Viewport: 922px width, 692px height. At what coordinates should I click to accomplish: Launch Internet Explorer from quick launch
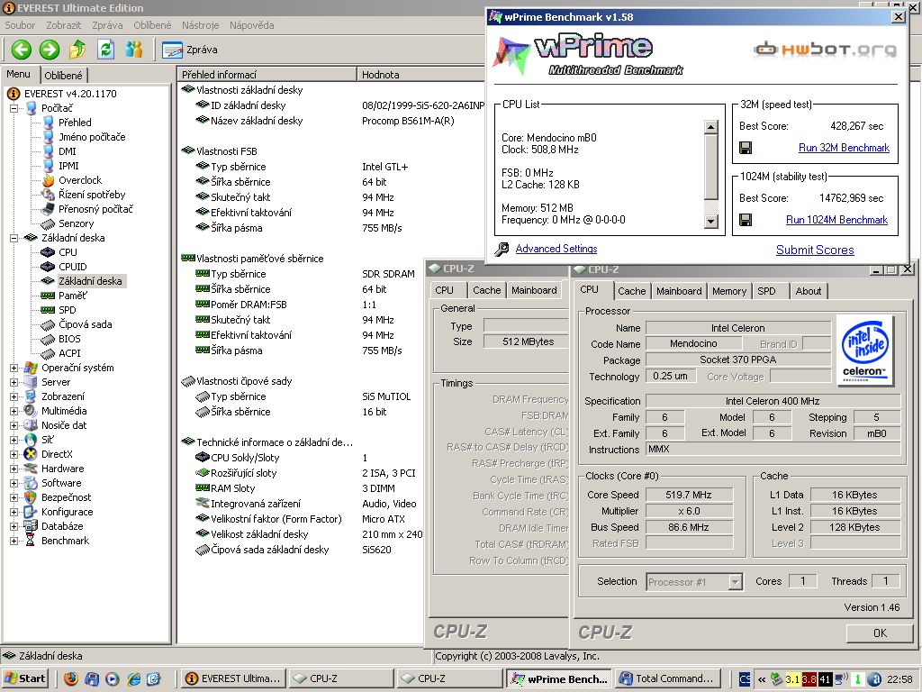point(134,678)
